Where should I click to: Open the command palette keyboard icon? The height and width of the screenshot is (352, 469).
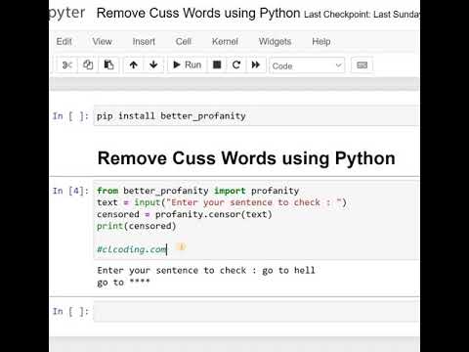362,66
